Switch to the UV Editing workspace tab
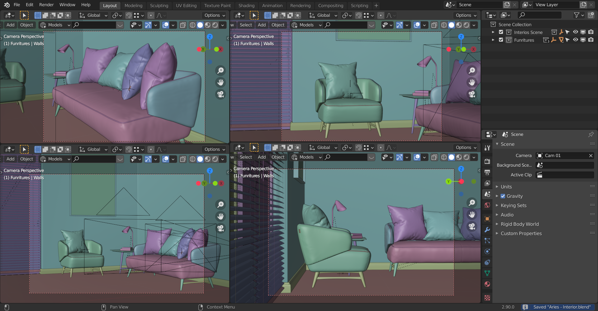Screen dimensions: 598x311 click(x=186, y=6)
